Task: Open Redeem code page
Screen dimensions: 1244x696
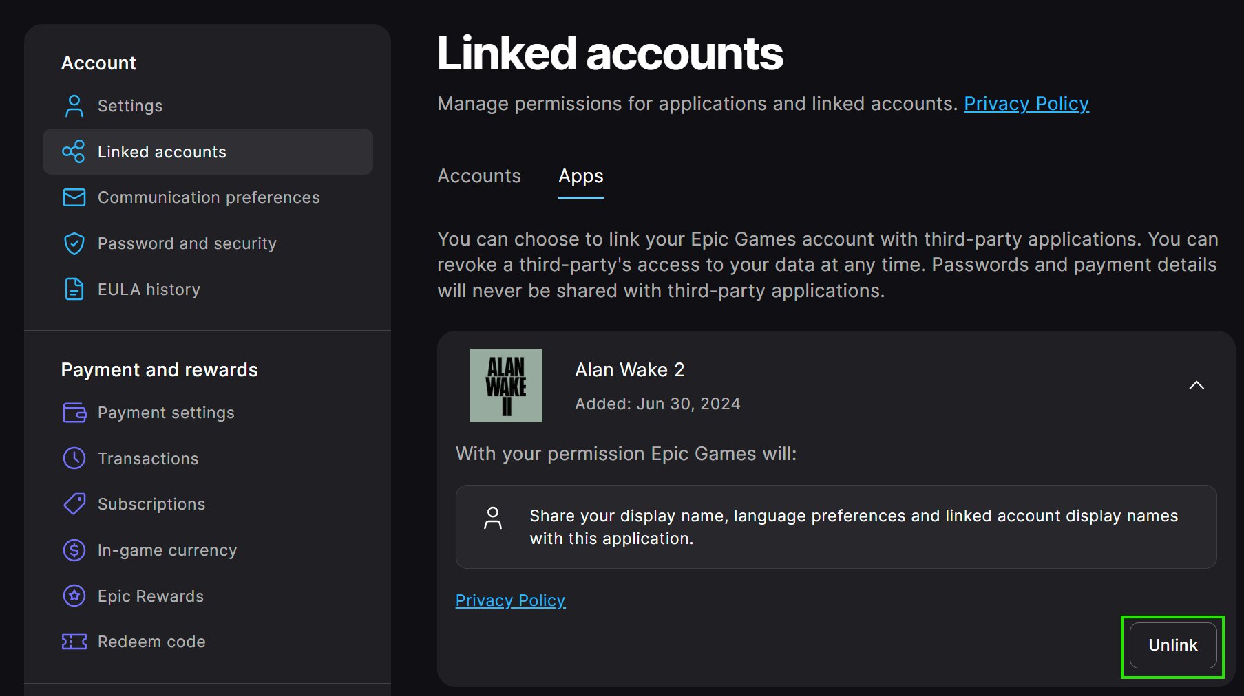Action: pyautogui.click(x=208, y=642)
